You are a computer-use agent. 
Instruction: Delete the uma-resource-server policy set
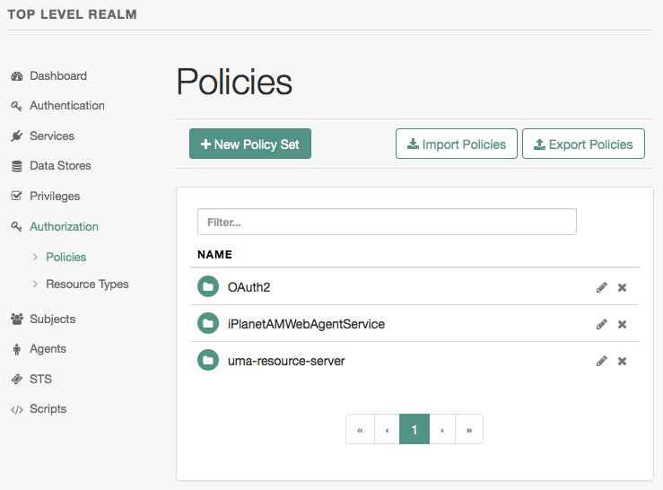coord(622,362)
